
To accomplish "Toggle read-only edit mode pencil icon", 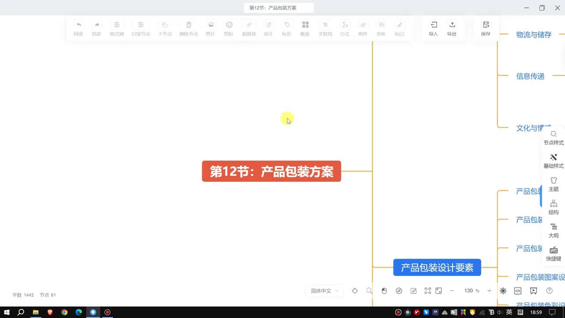I will tap(414, 291).
